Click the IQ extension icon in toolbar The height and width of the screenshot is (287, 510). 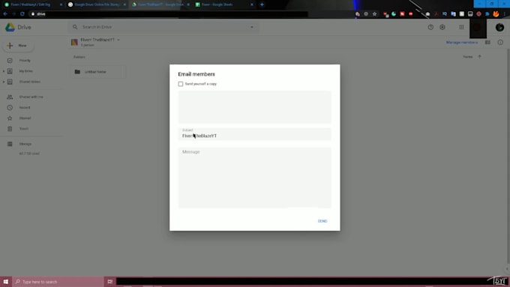click(x=445, y=14)
